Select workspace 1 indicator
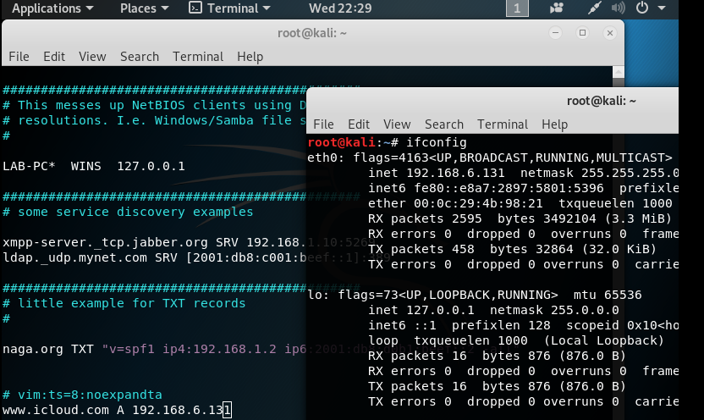This screenshot has height=420, width=704. coord(517,8)
